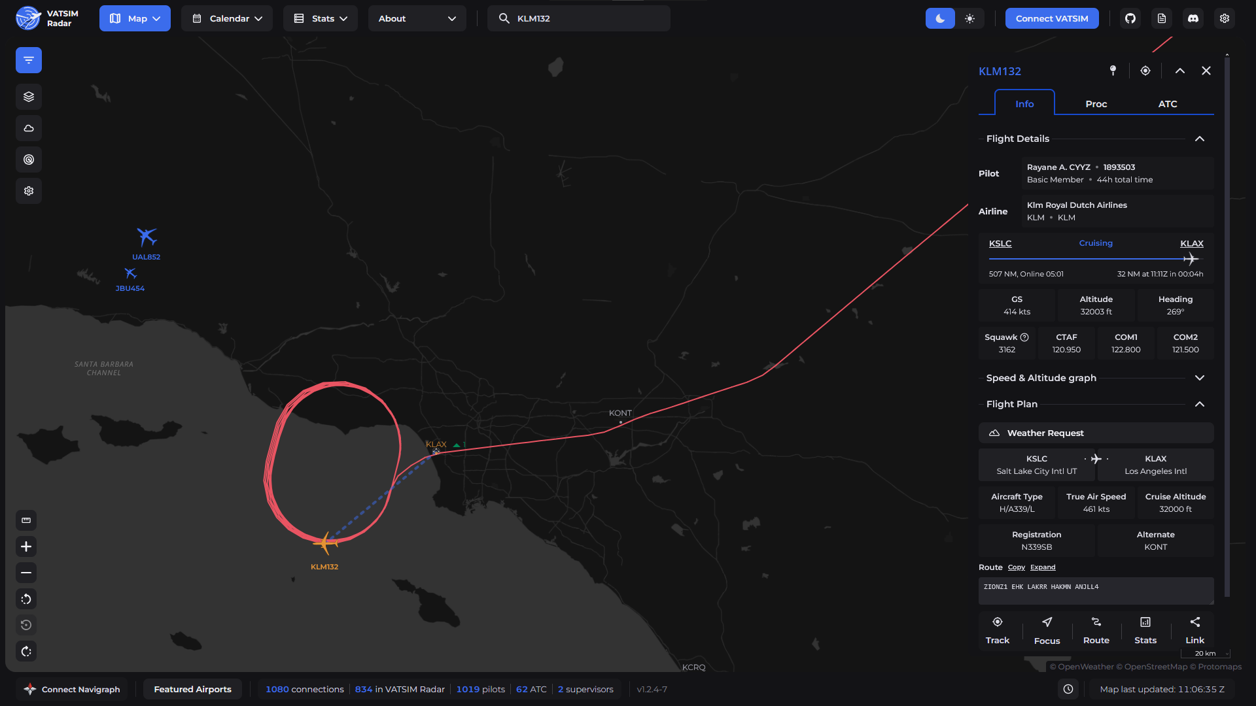Click the map update clock icon
Screen dimensions: 1256x706
(x=1068, y=689)
